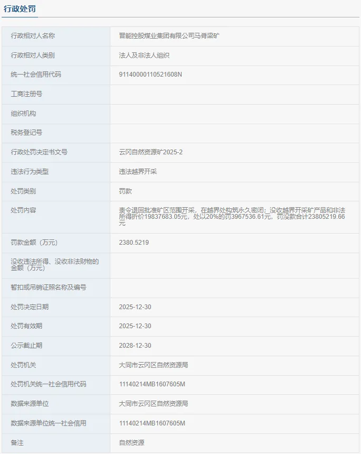
Task: Click penalty content paragraph starting 责令退回批准矿区
Action: [x=232, y=217]
